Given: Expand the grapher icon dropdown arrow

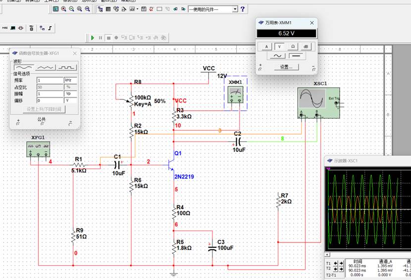Looking at the screenshot, I should [137, 9].
